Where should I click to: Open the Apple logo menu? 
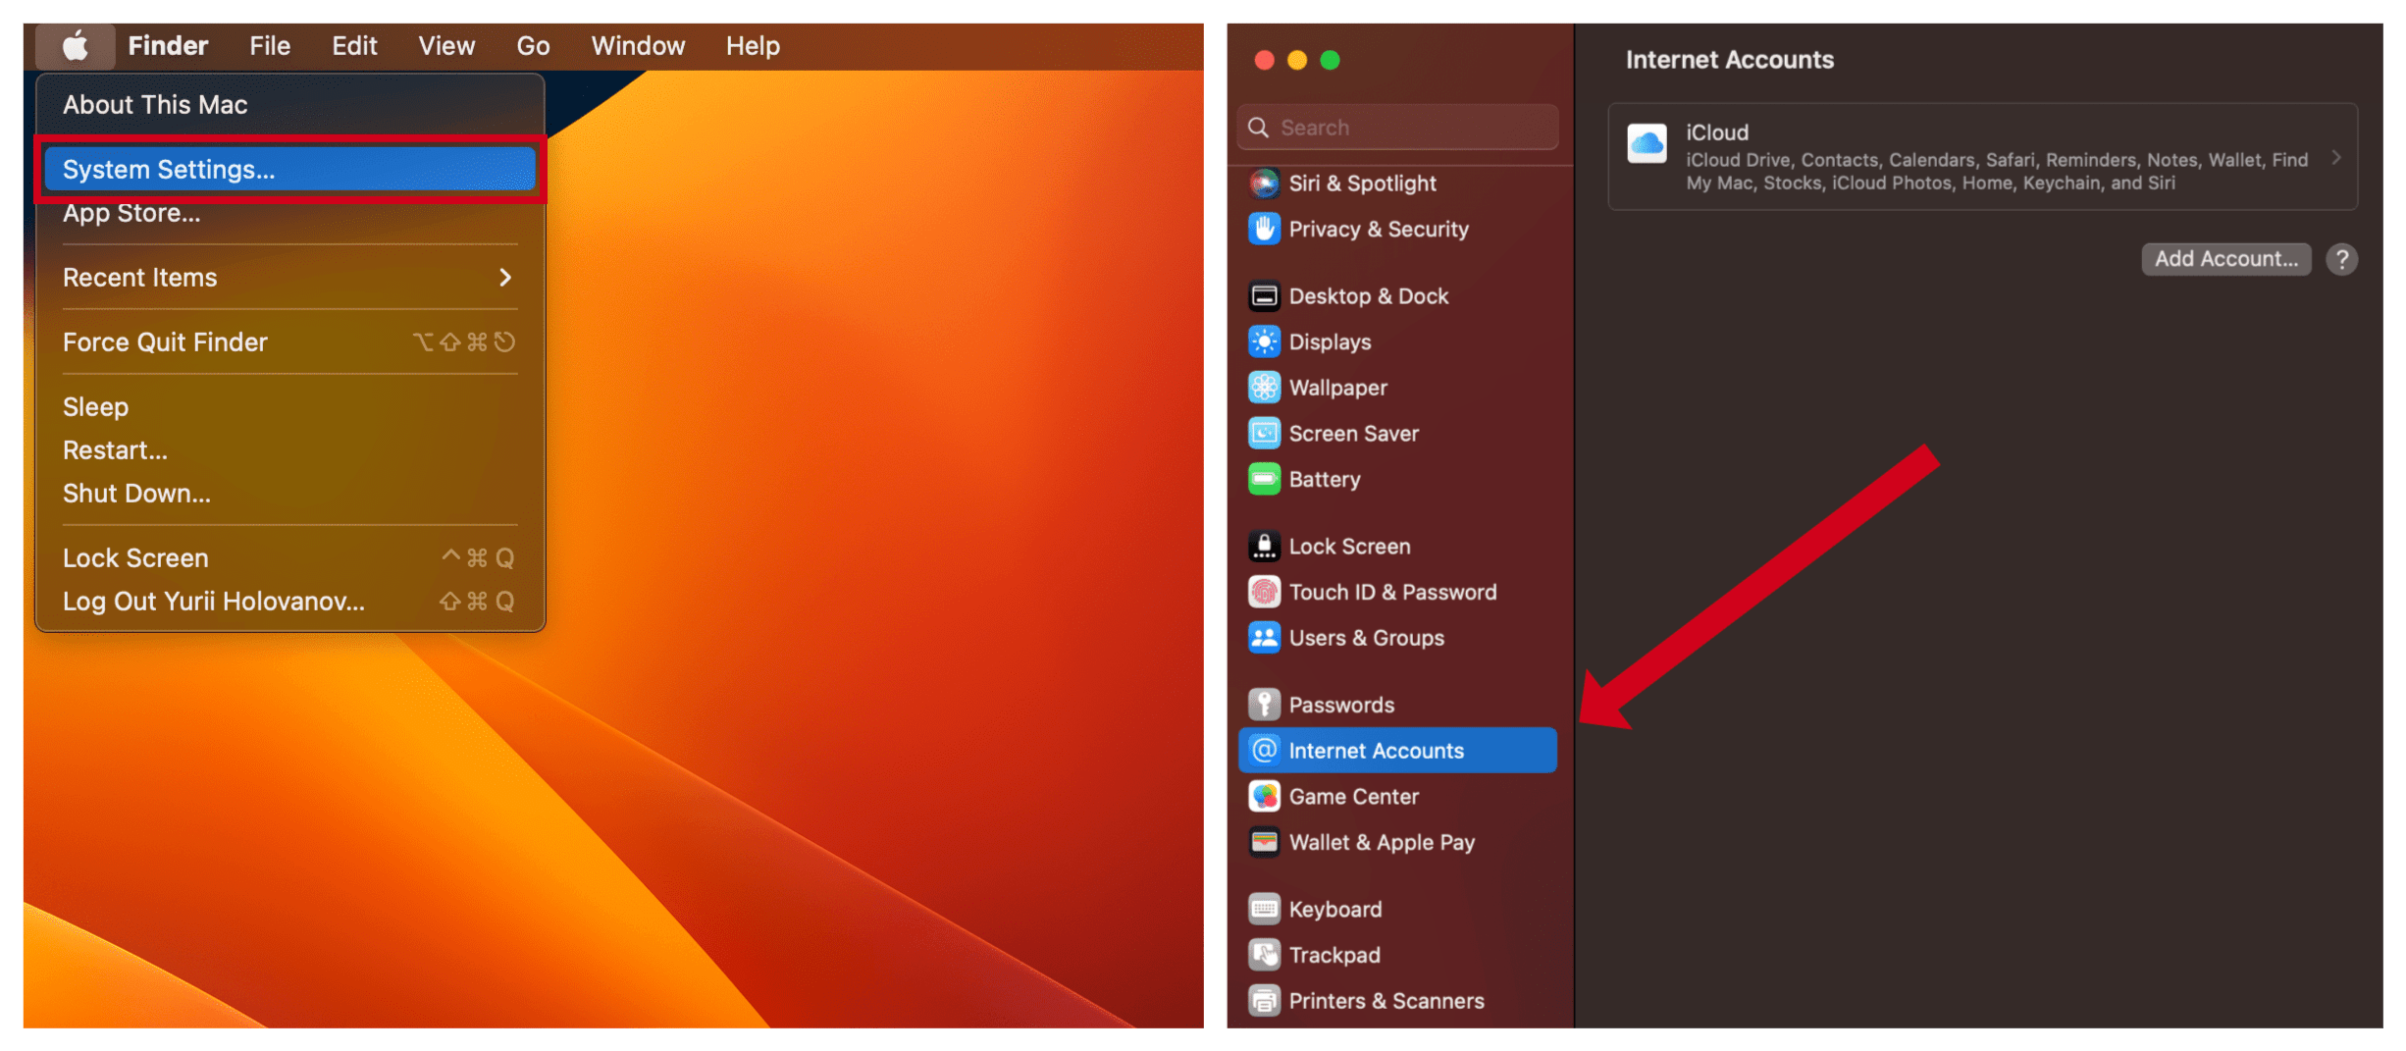(75, 46)
